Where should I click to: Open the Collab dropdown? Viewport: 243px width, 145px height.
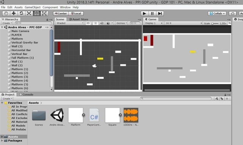coord(217,14)
